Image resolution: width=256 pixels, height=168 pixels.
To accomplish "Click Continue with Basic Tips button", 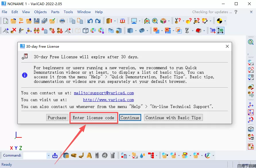I will 173,118.
